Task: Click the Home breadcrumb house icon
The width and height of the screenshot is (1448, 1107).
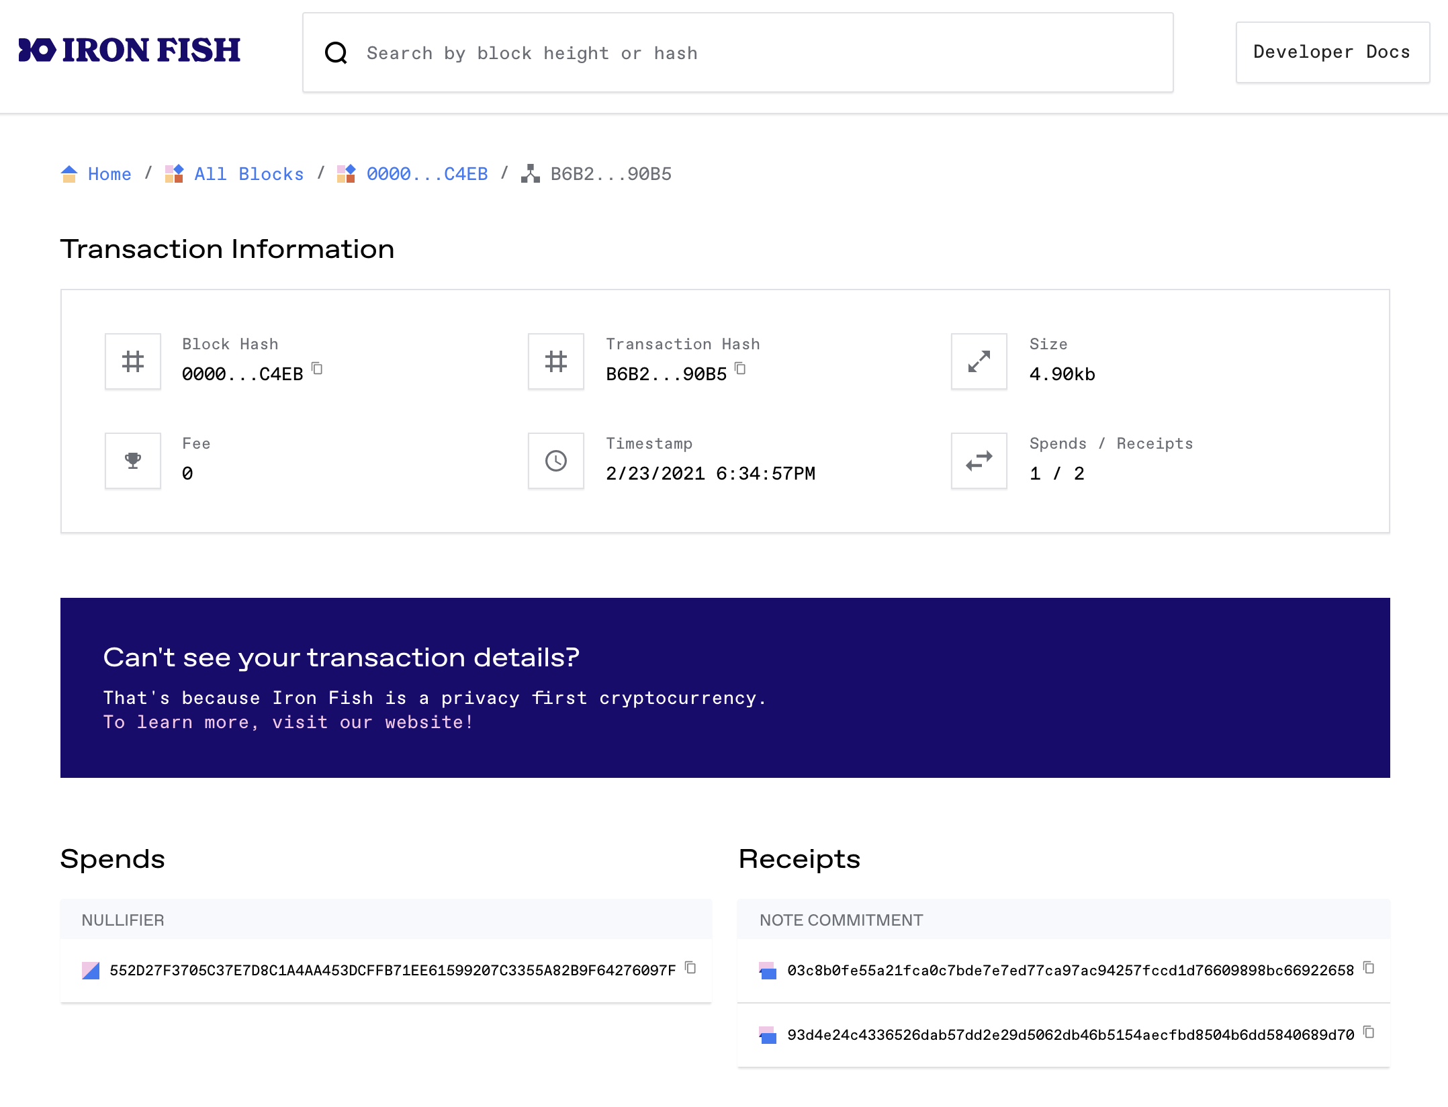Action: (x=69, y=174)
